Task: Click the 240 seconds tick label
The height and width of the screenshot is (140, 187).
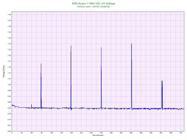Action: tap(91, 133)
